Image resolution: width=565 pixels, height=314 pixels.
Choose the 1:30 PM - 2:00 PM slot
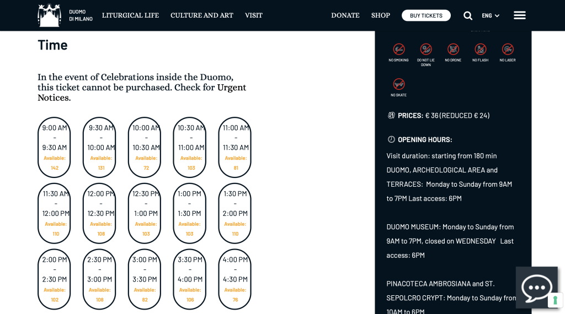point(235,213)
